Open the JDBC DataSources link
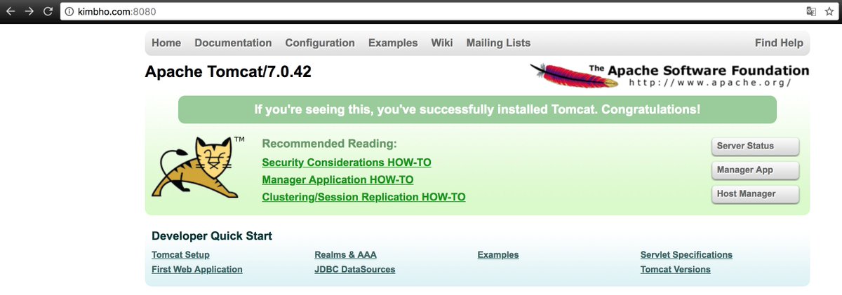 (355, 270)
